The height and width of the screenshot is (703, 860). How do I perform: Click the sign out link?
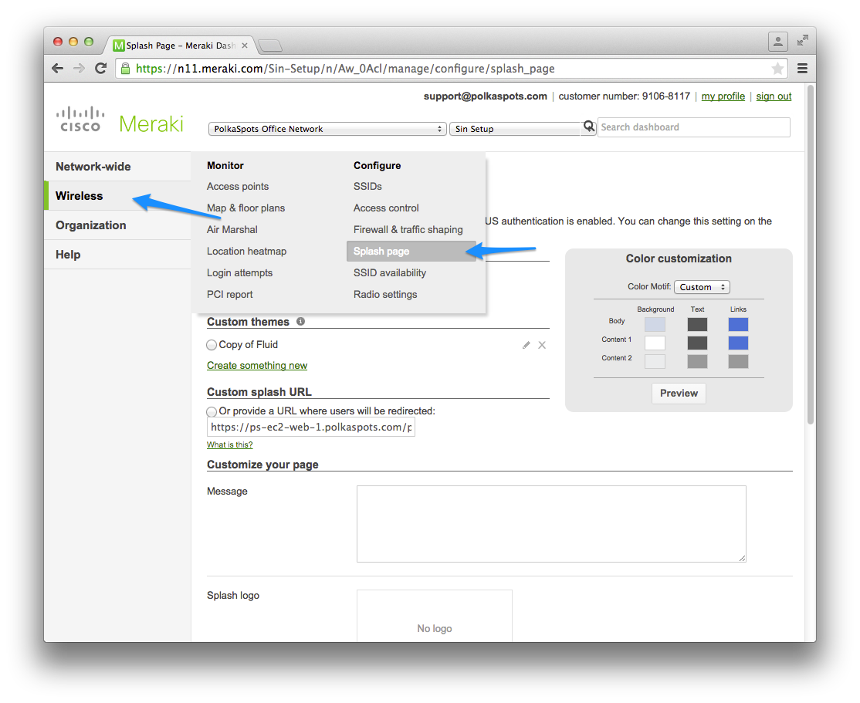[774, 96]
